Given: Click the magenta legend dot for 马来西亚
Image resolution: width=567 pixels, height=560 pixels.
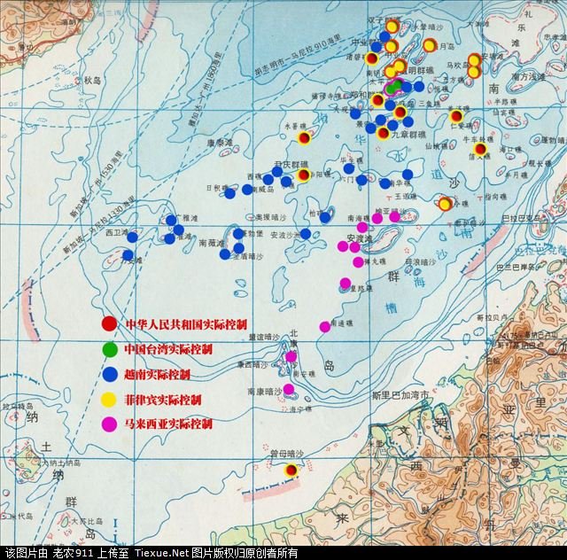Looking at the screenshot, I should [x=109, y=424].
